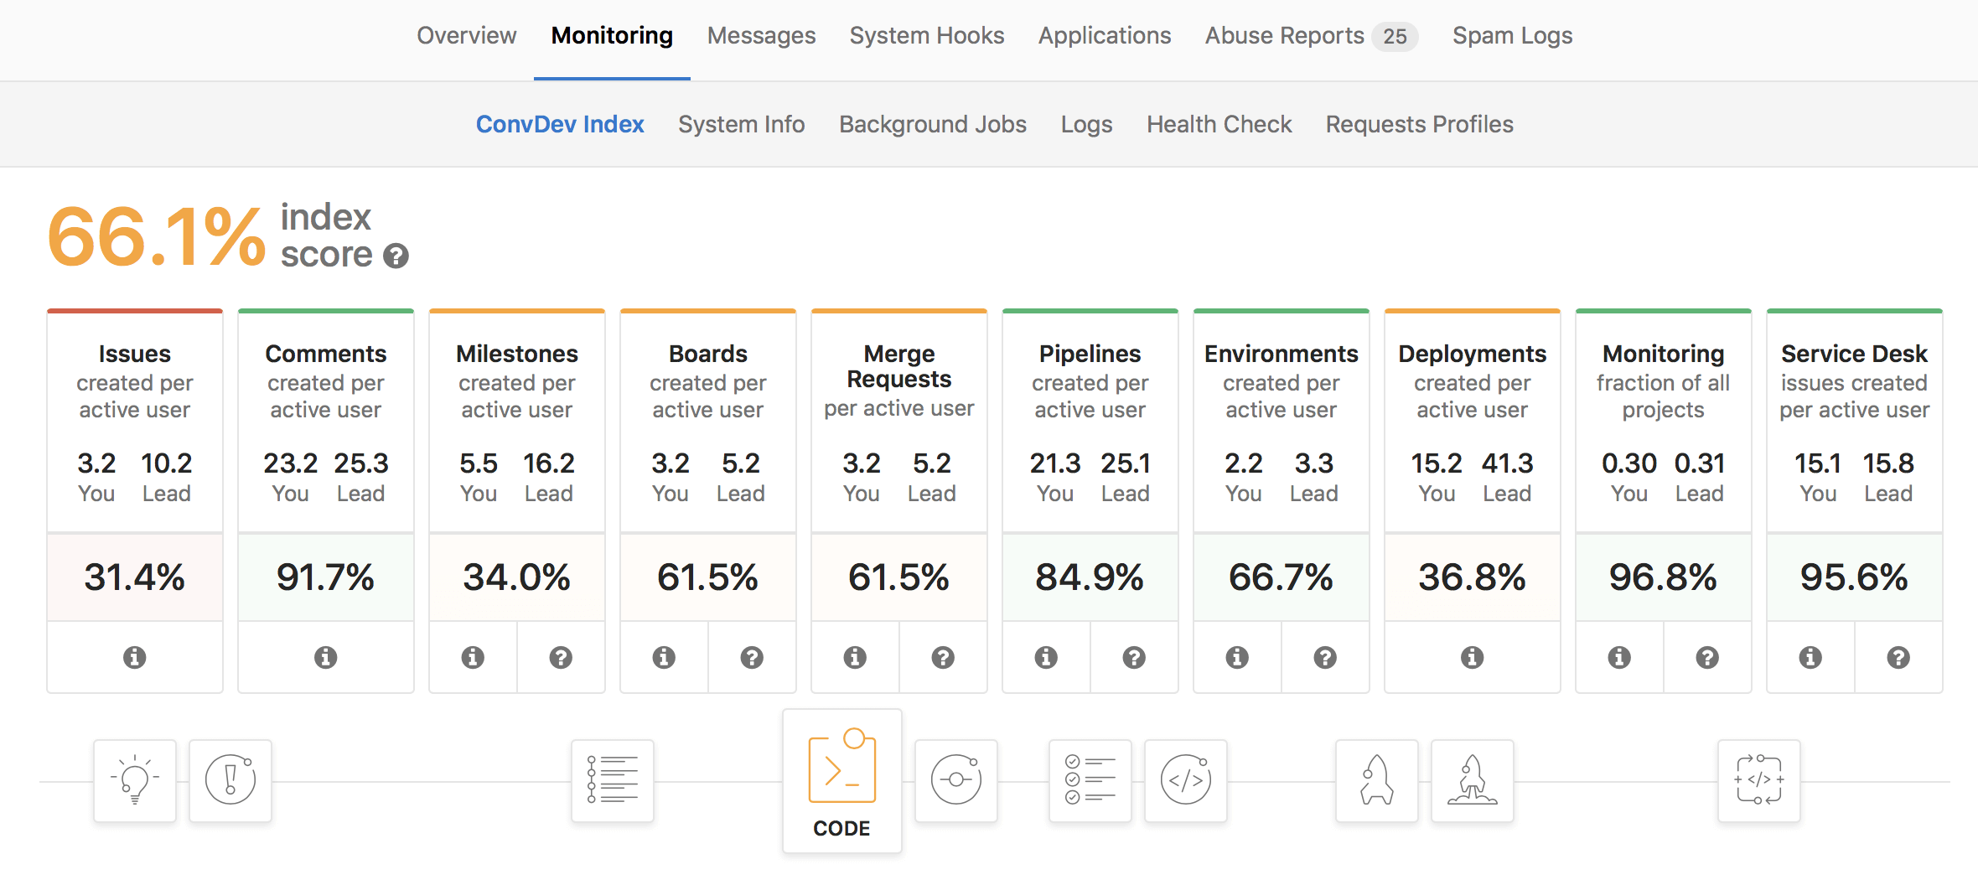The image size is (1978, 885).
Task: Click the info icon under the Monitoring card
Action: [1618, 657]
